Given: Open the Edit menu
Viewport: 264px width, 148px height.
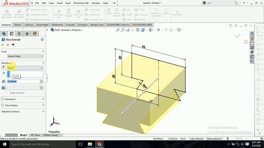Looking at the screenshot, I should [x=44, y=3].
